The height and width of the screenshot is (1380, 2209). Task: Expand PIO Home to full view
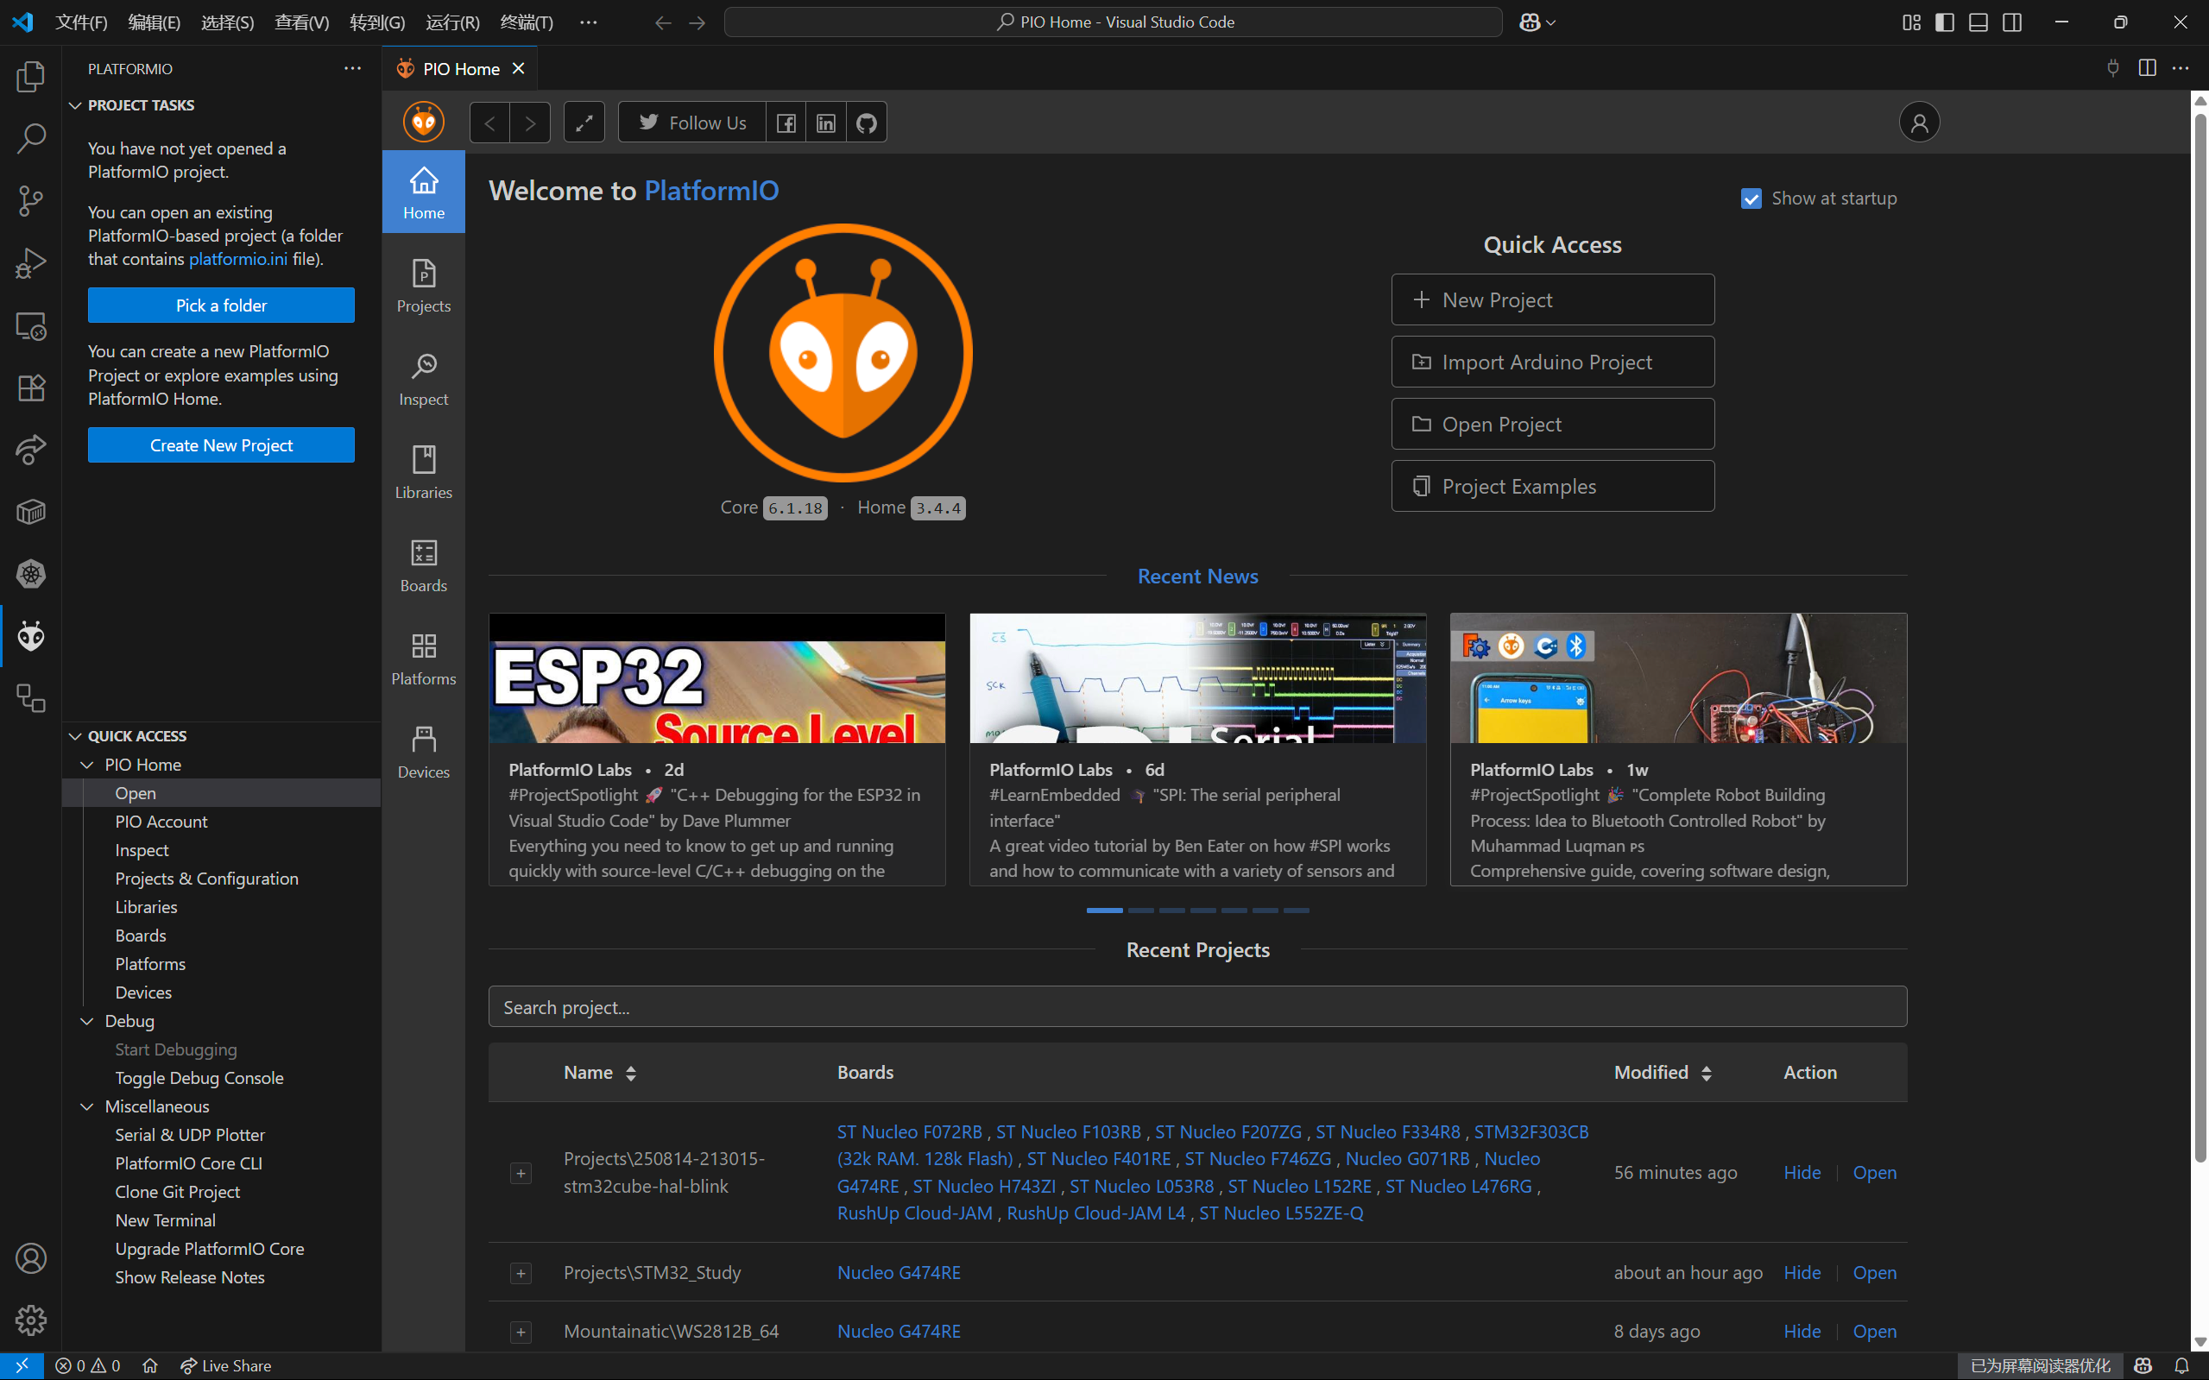[x=584, y=123]
